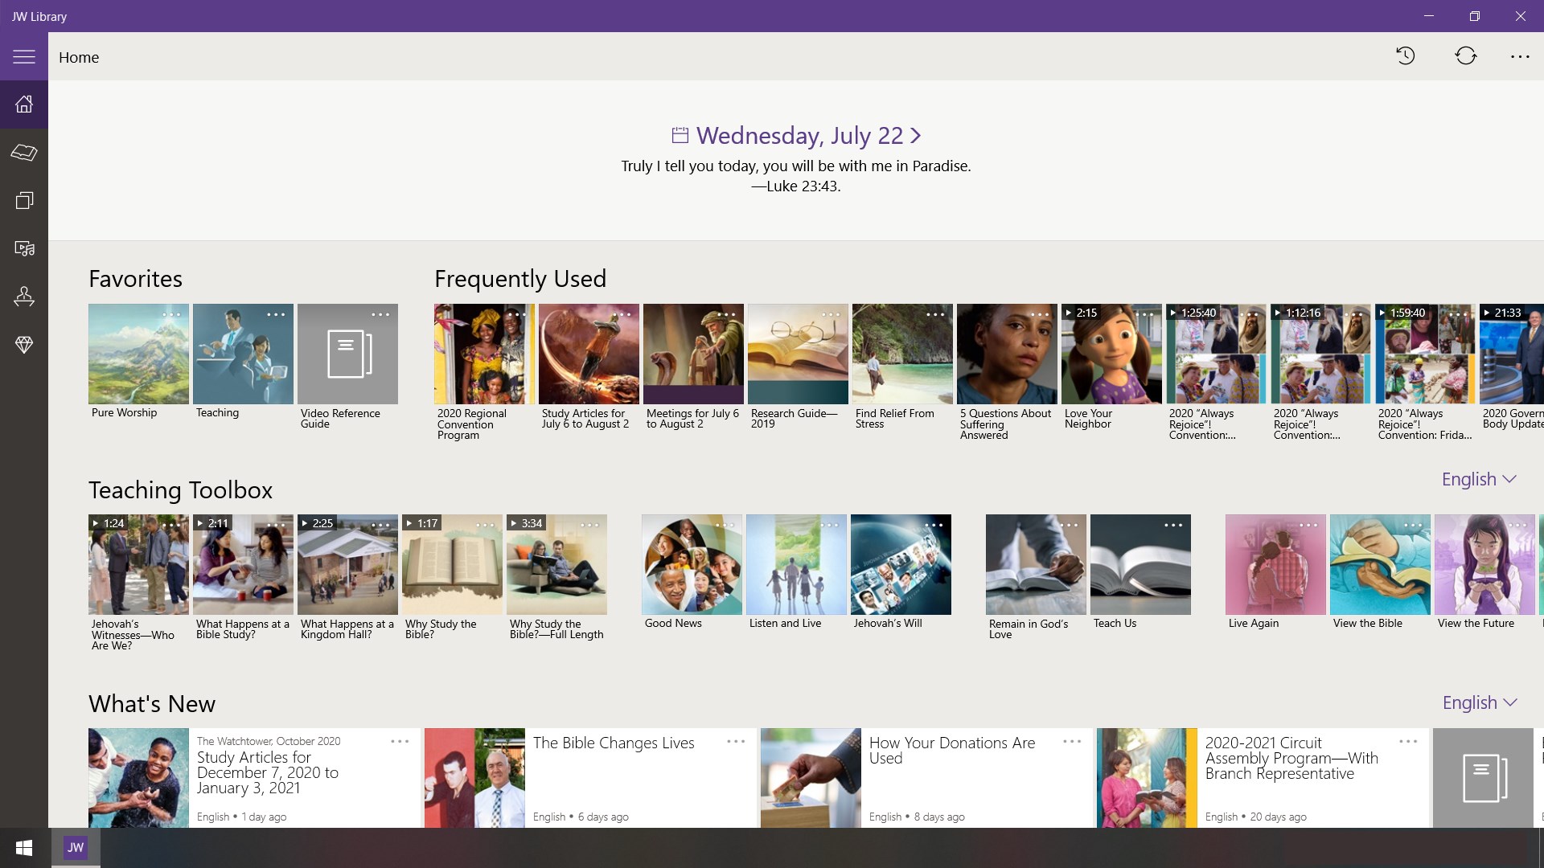Expand What's New English language dropdown

tap(1479, 702)
